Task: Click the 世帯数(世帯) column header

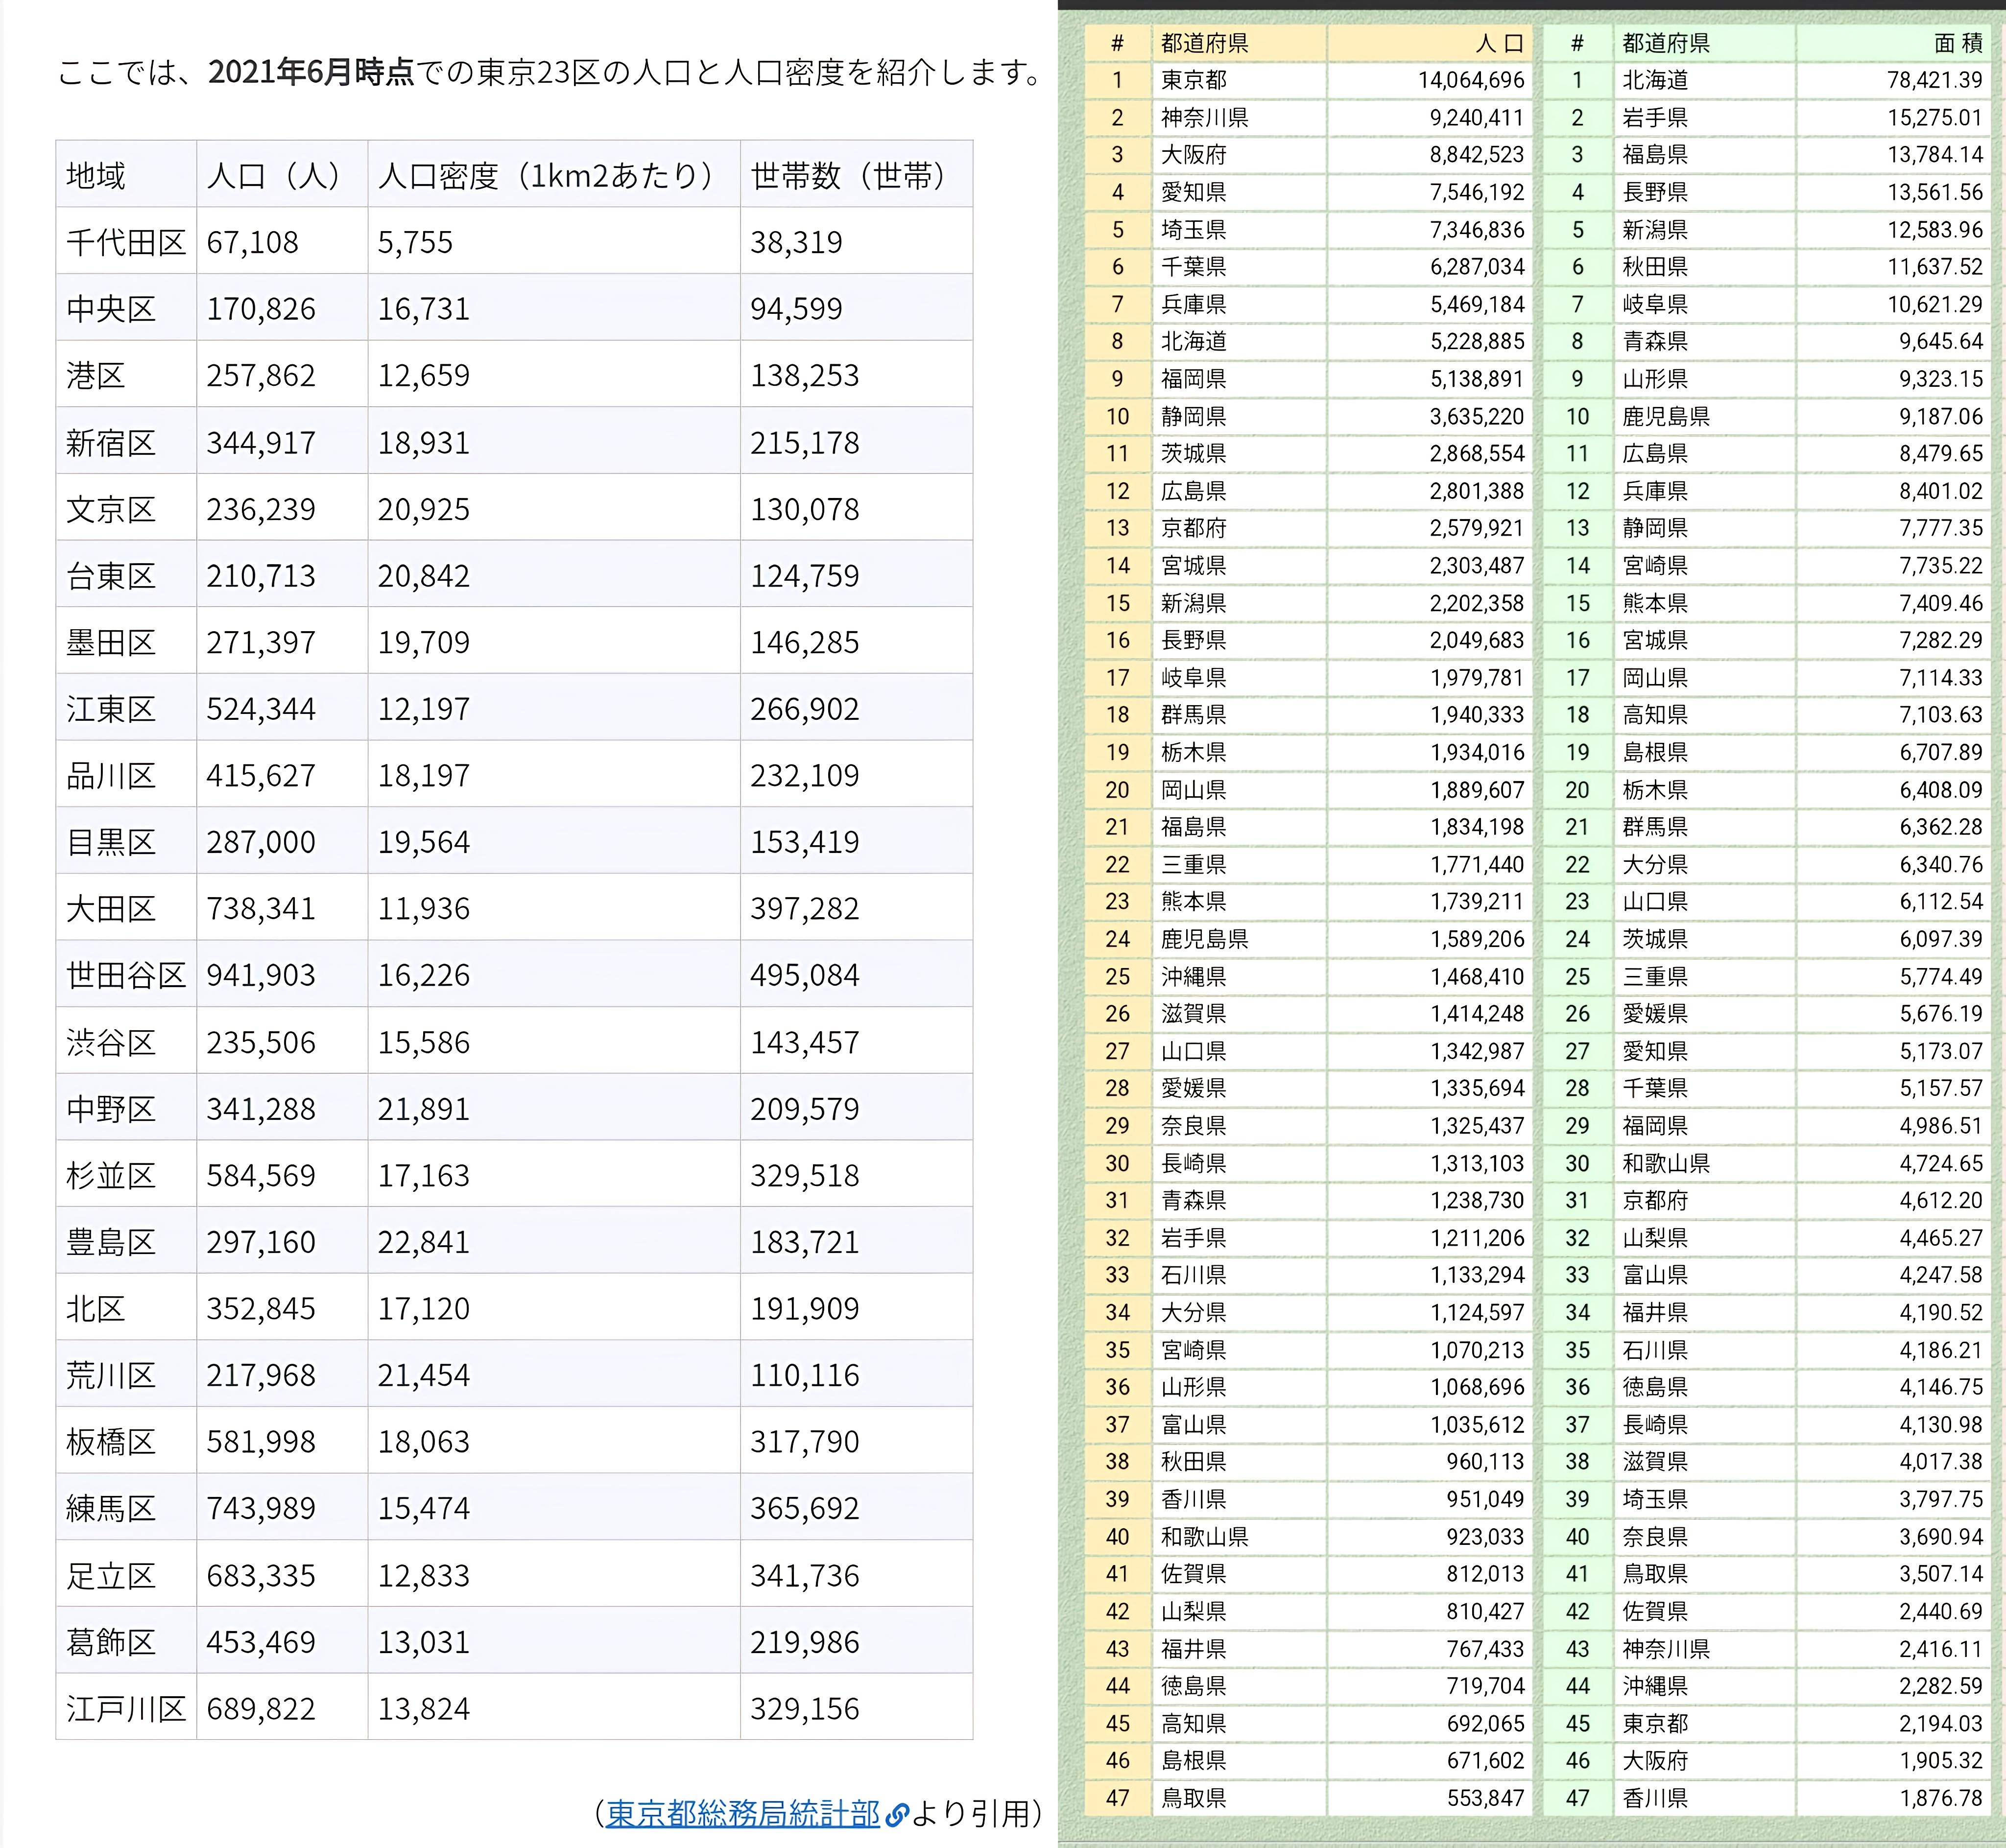Action: [x=848, y=175]
